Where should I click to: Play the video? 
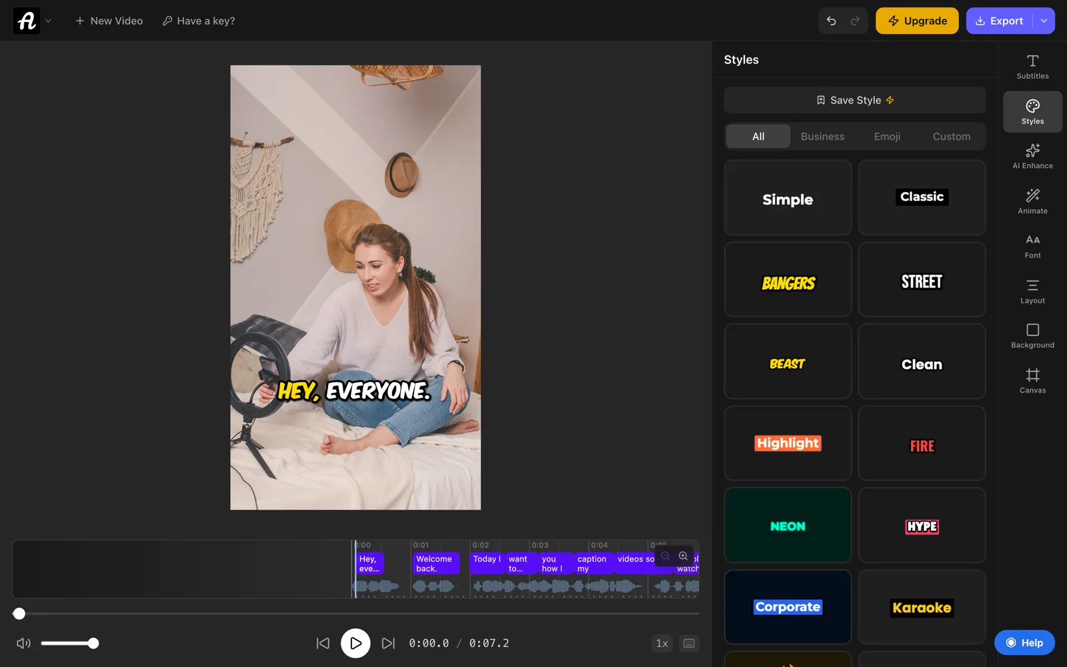[355, 643]
